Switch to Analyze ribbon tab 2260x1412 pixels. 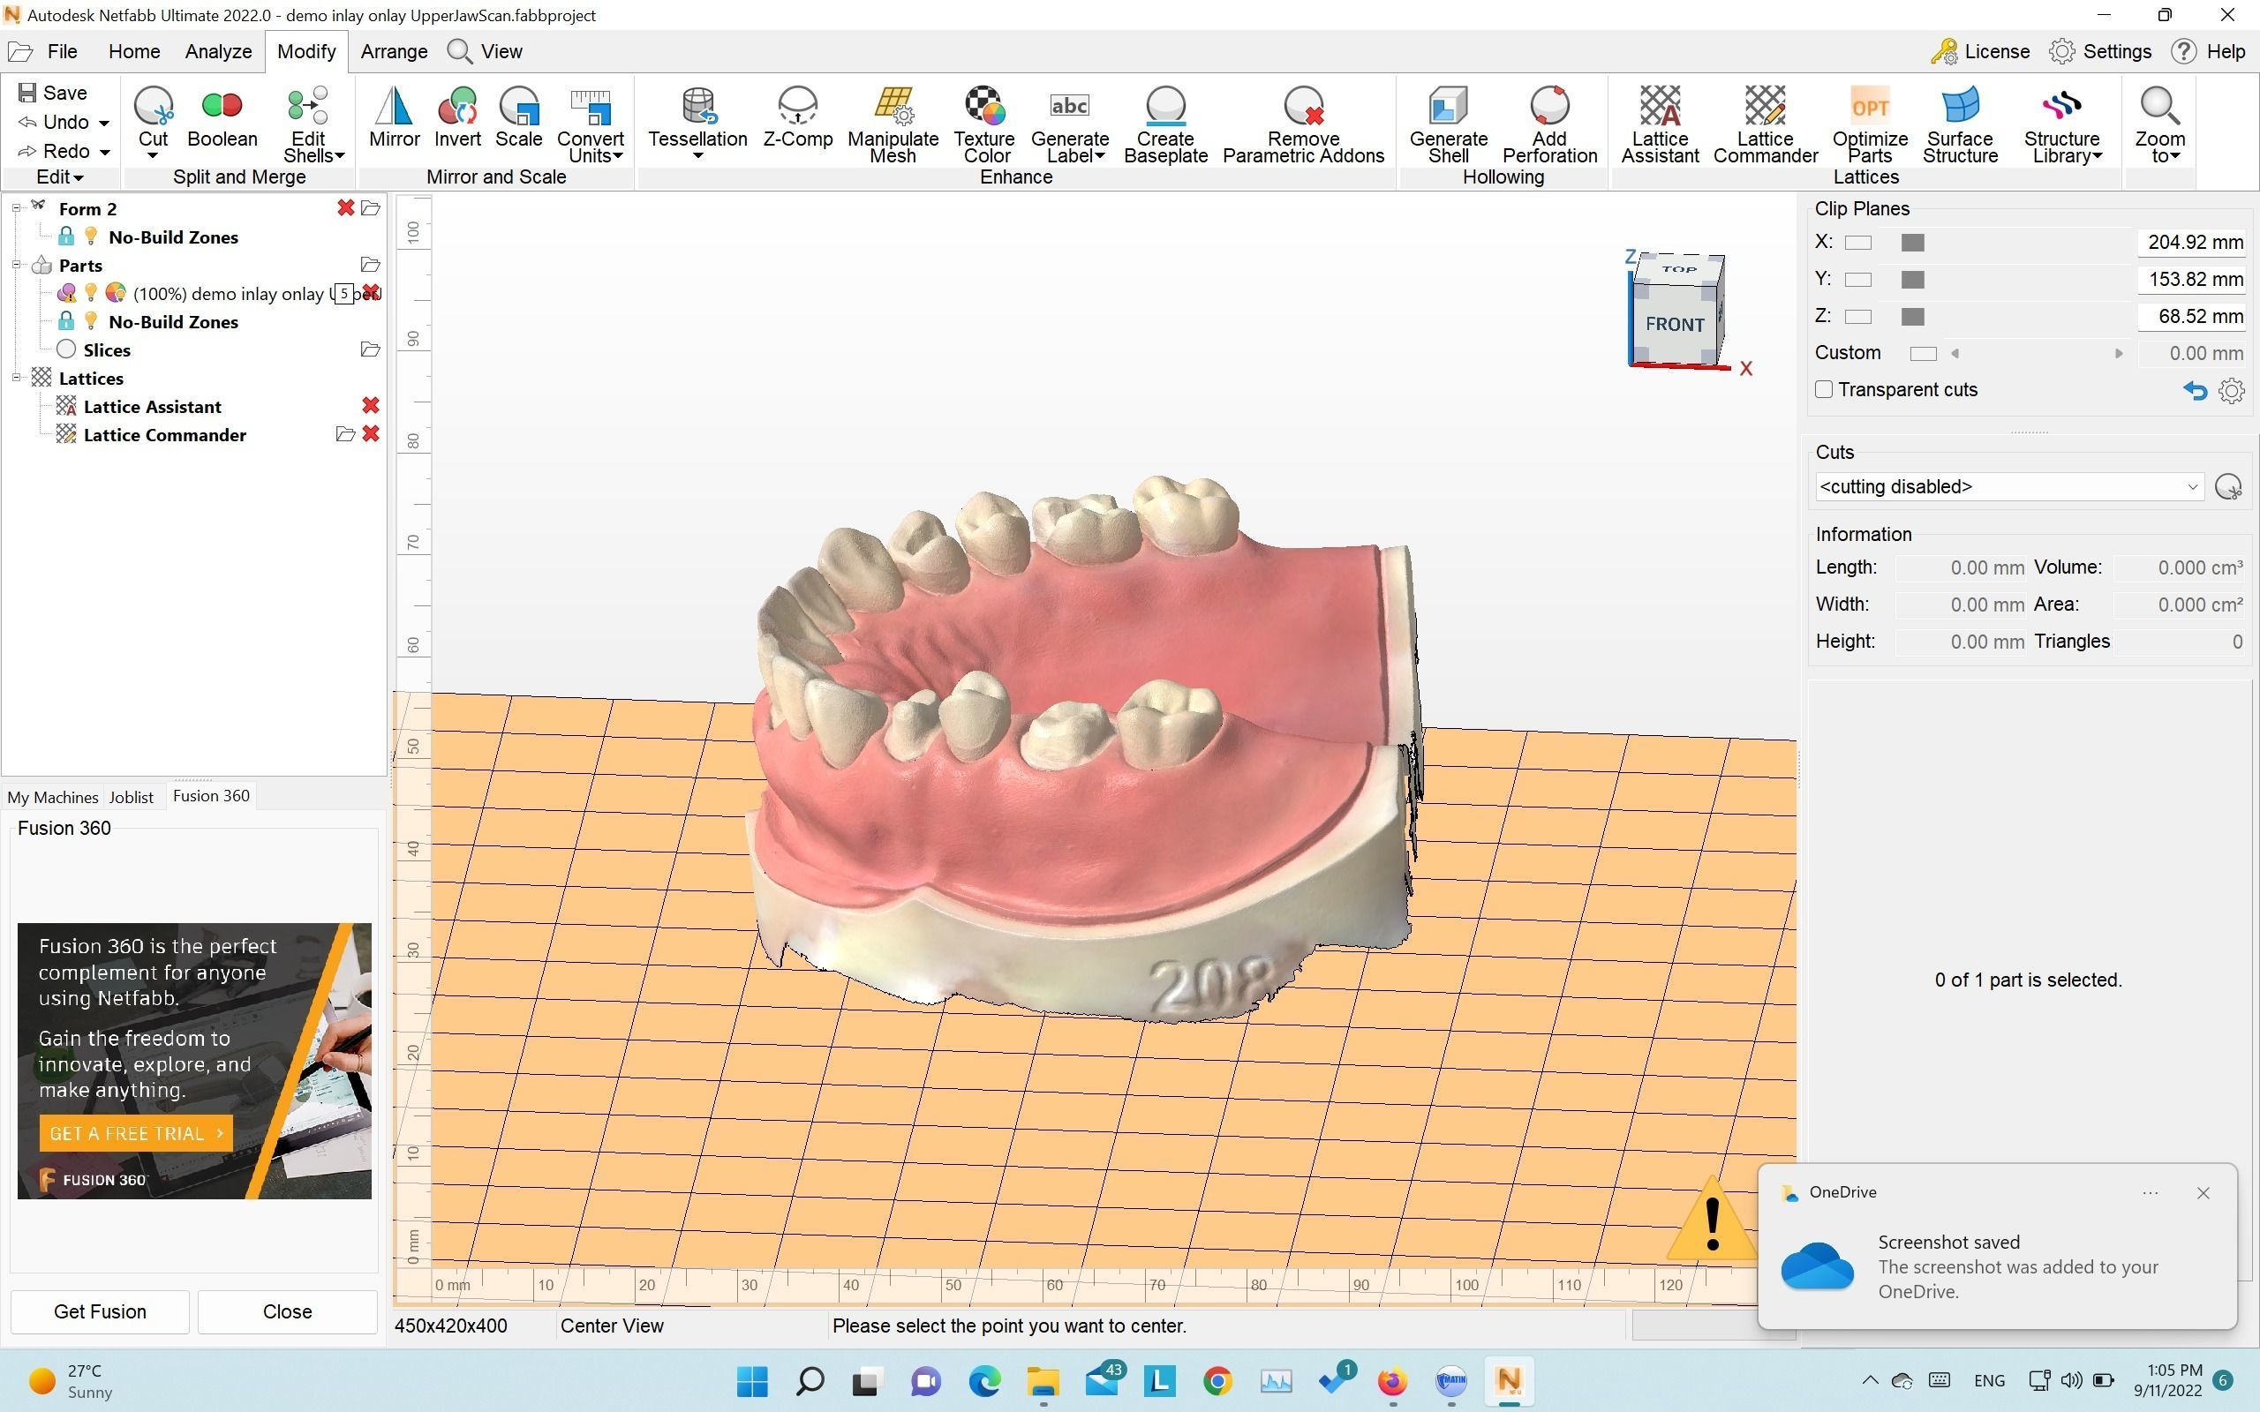[x=219, y=51]
